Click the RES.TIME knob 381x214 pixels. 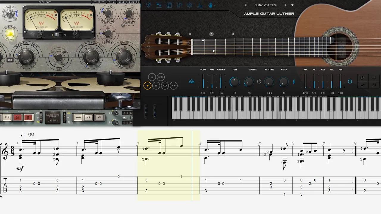[x=269, y=82]
